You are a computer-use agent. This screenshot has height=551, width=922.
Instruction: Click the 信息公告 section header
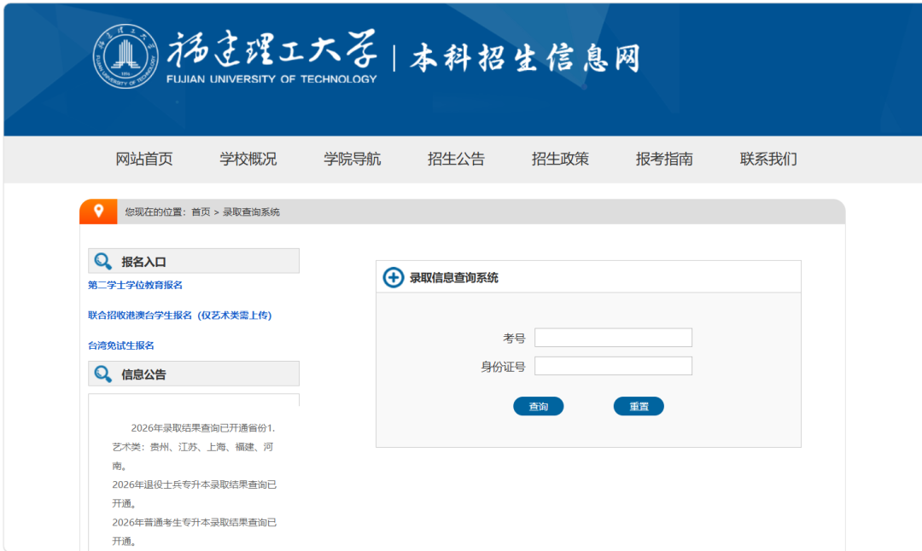(x=194, y=374)
